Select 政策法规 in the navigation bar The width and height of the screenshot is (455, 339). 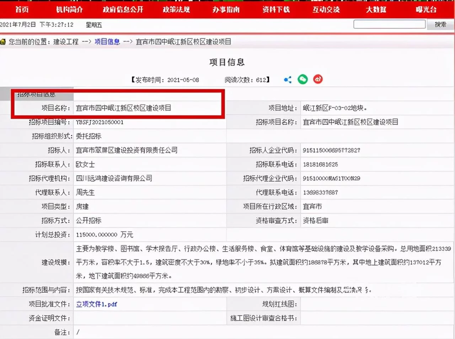point(176,10)
